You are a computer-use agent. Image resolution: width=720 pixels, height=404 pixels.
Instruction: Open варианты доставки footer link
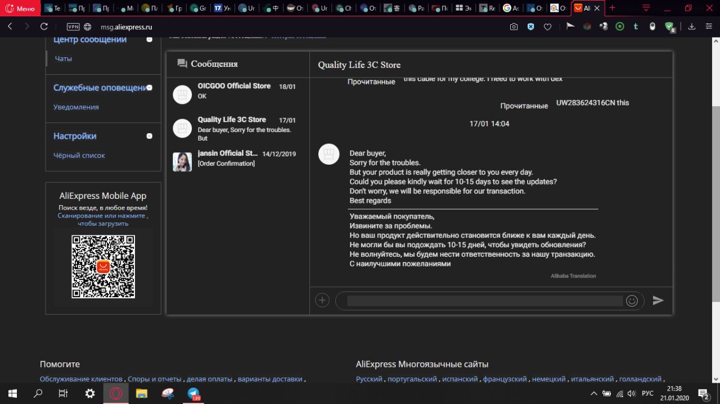click(270, 379)
